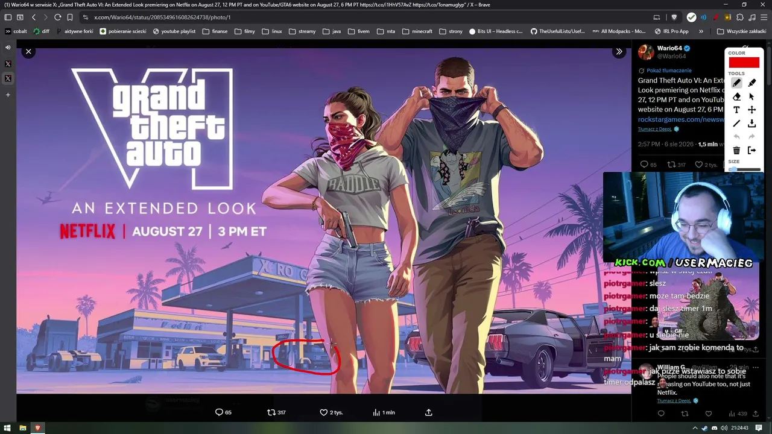The width and height of the screenshot is (772, 434).
Task: Select the highlighter marker tool
Action: coord(752,83)
